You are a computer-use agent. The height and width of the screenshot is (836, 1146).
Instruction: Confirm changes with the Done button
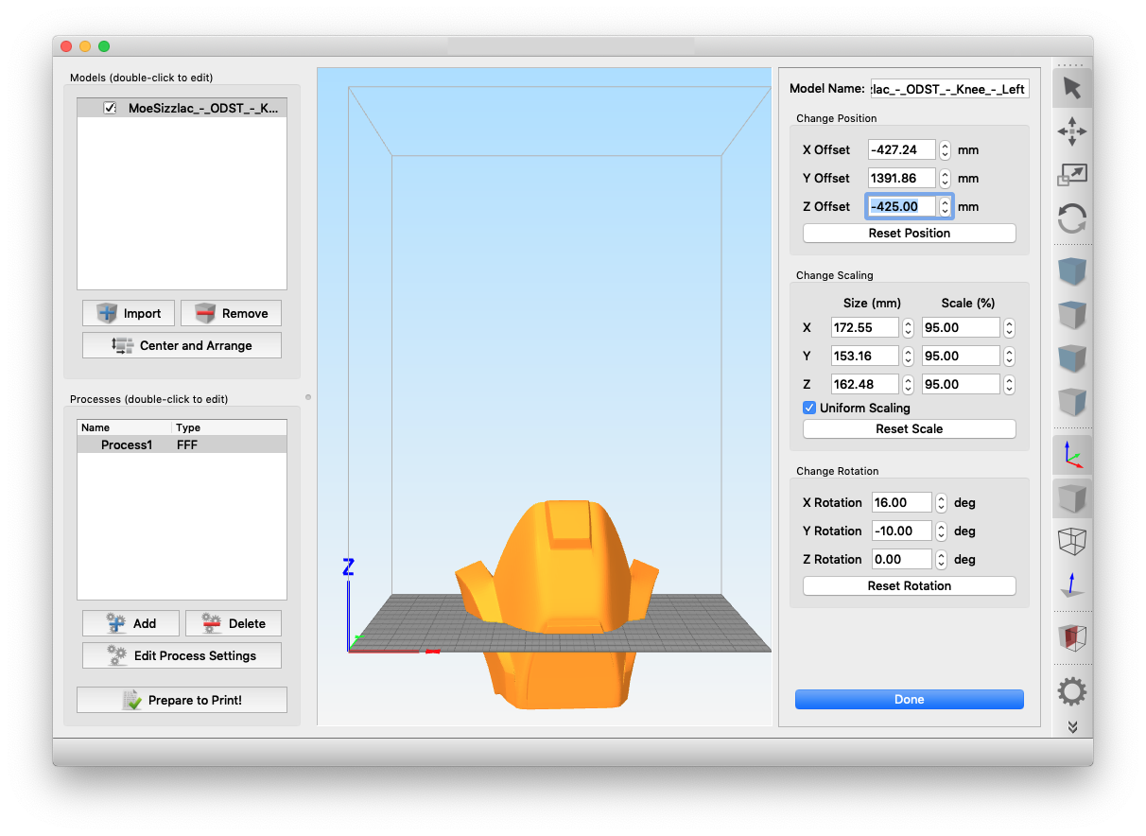point(910,699)
